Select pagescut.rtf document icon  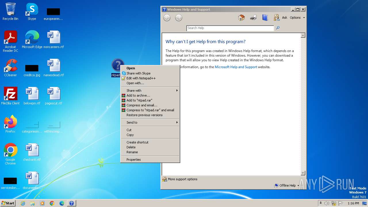pyautogui.click(x=53, y=96)
